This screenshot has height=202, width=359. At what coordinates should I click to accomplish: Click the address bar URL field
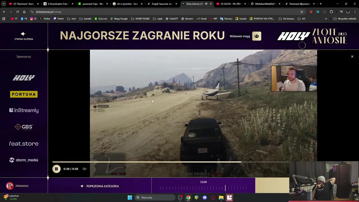[x=167, y=12]
